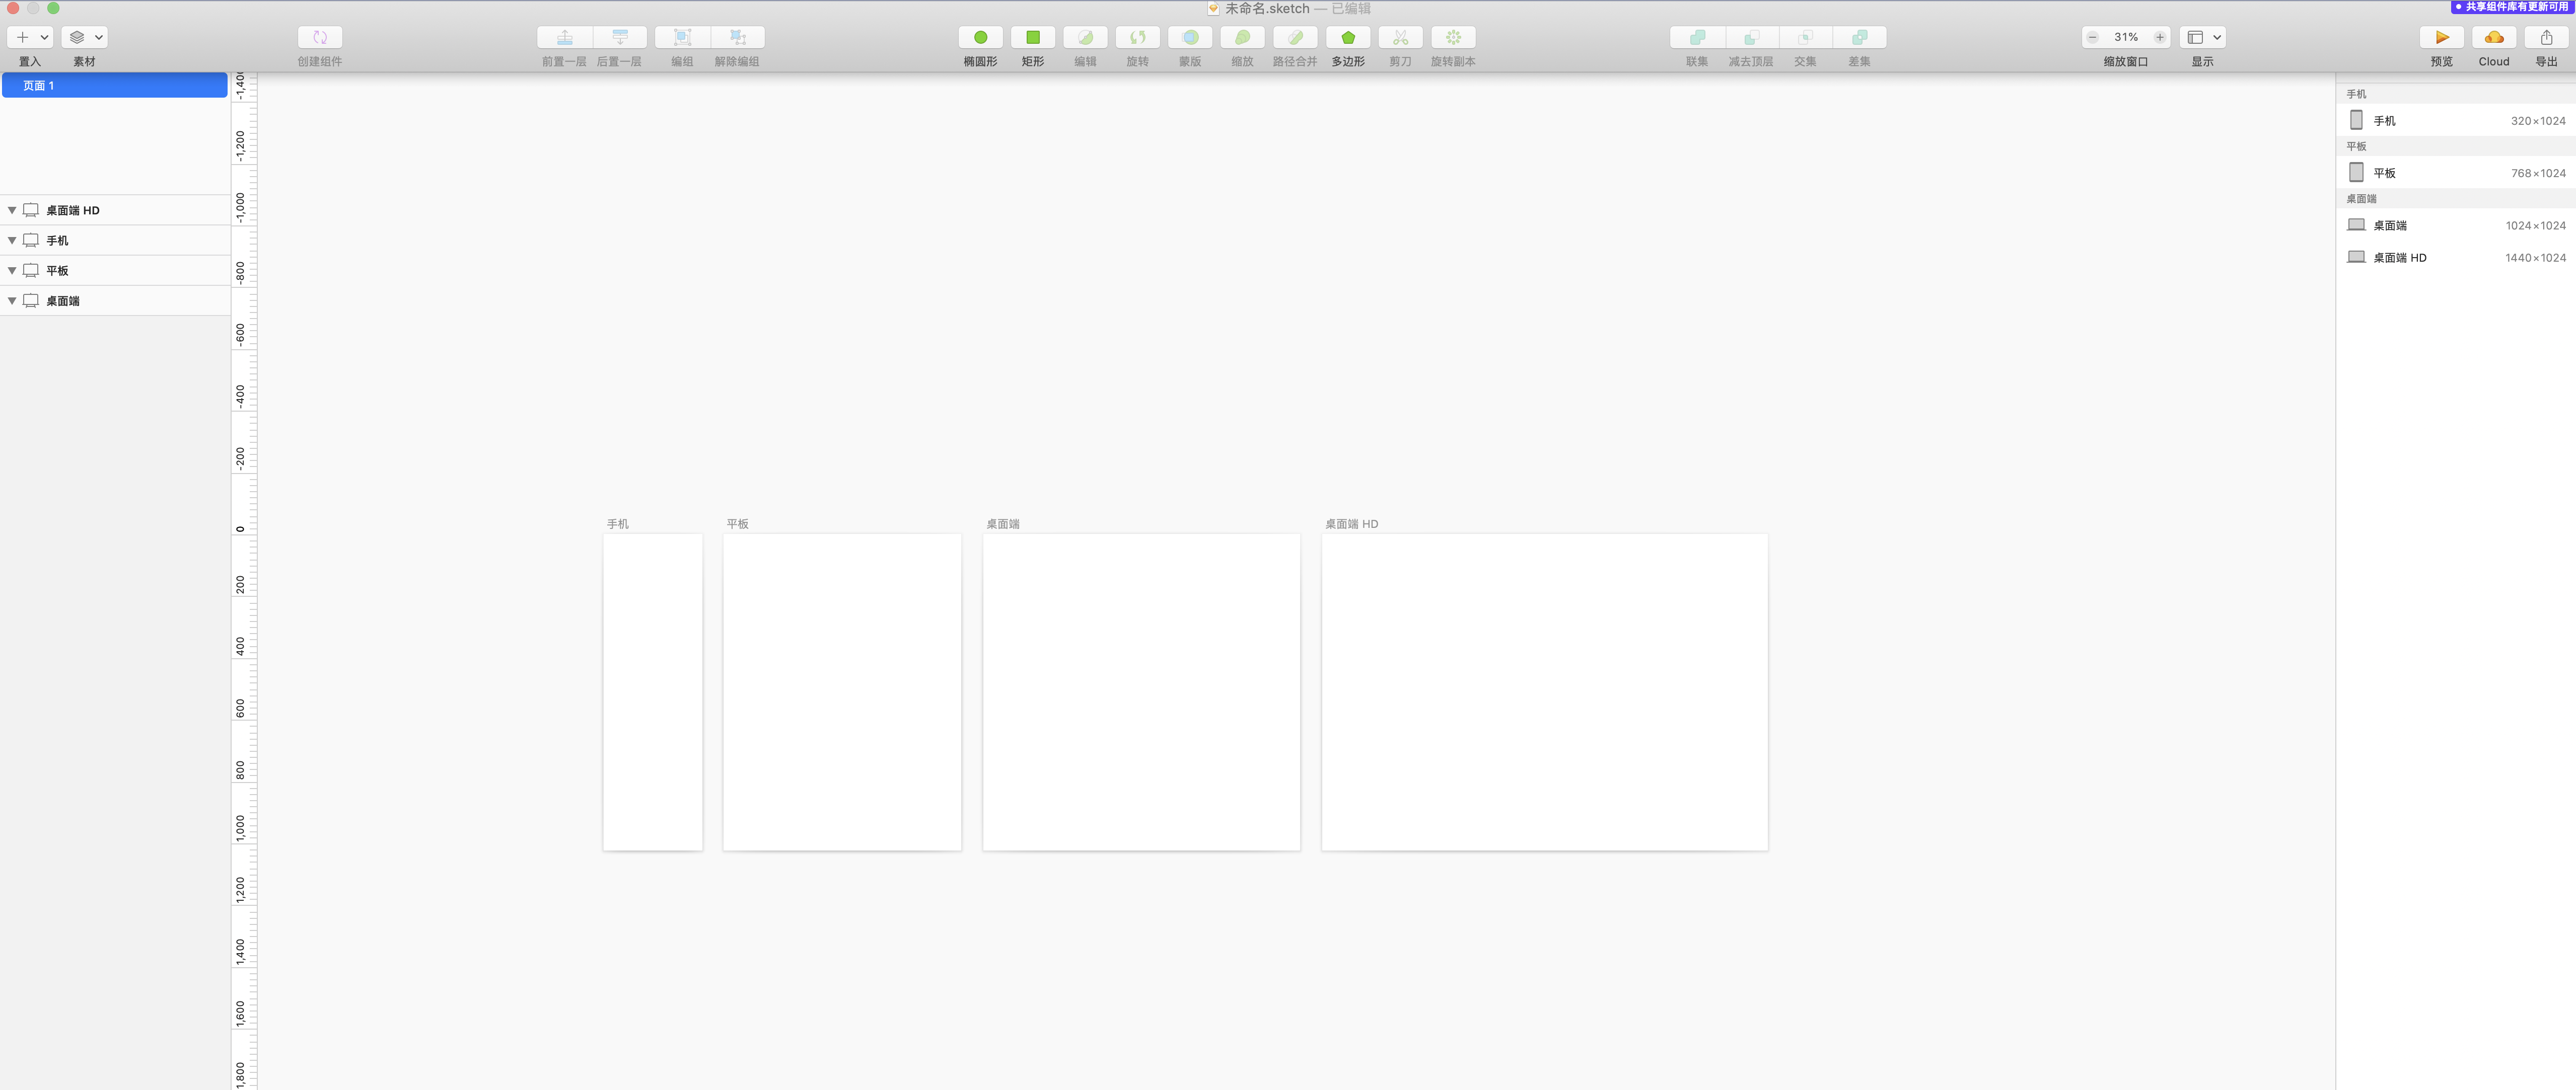The height and width of the screenshot is (1090, 2576).
Task: Click the zoom in plus button
Action: (x=2159, y=38)
